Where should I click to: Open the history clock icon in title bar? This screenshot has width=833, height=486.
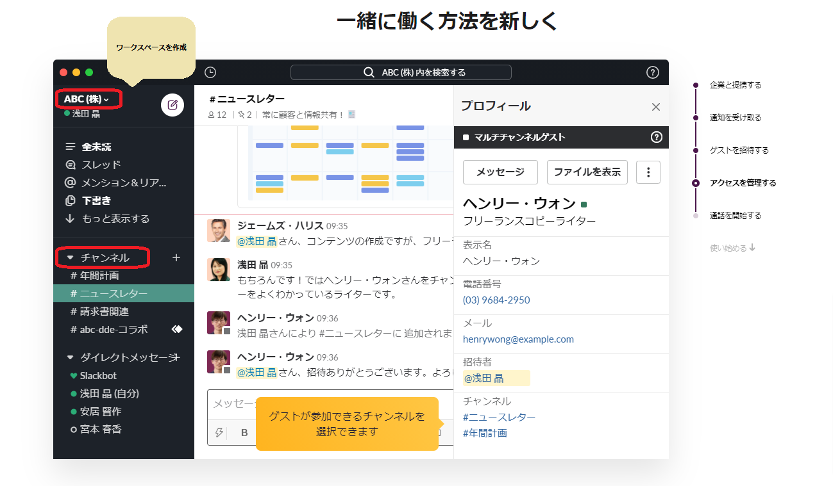210,72
